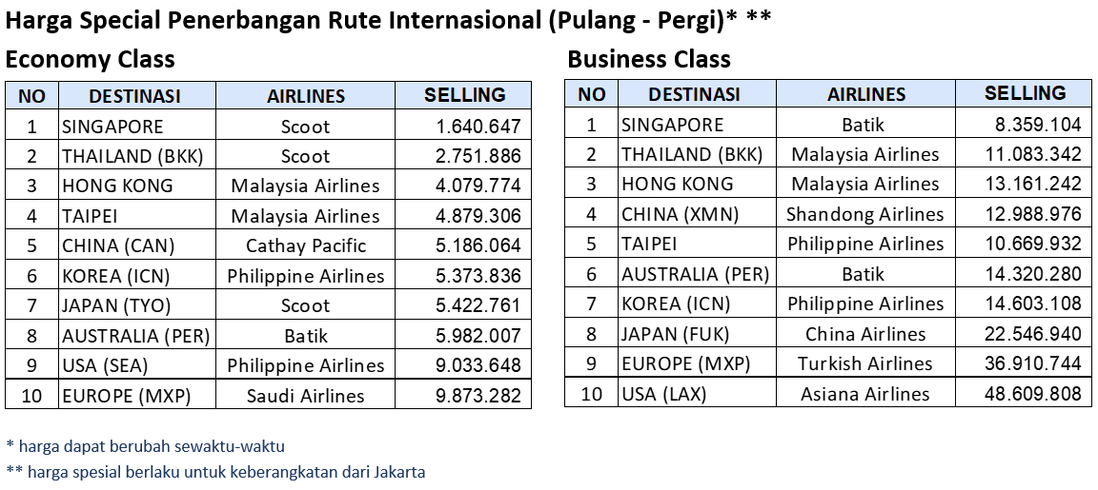Select the Cathay Pacific airline cell
Viewport: 1098px width, 490px height.
point(306,245)
